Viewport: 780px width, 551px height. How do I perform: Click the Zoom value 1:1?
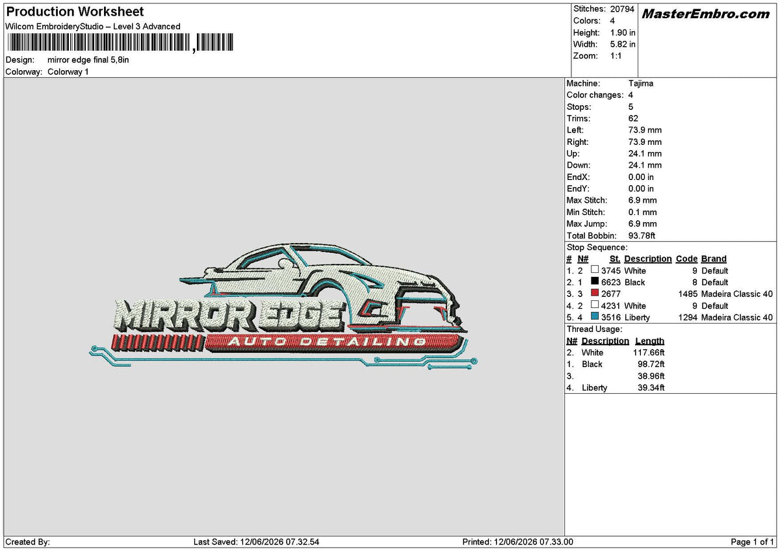pos(616,56)
